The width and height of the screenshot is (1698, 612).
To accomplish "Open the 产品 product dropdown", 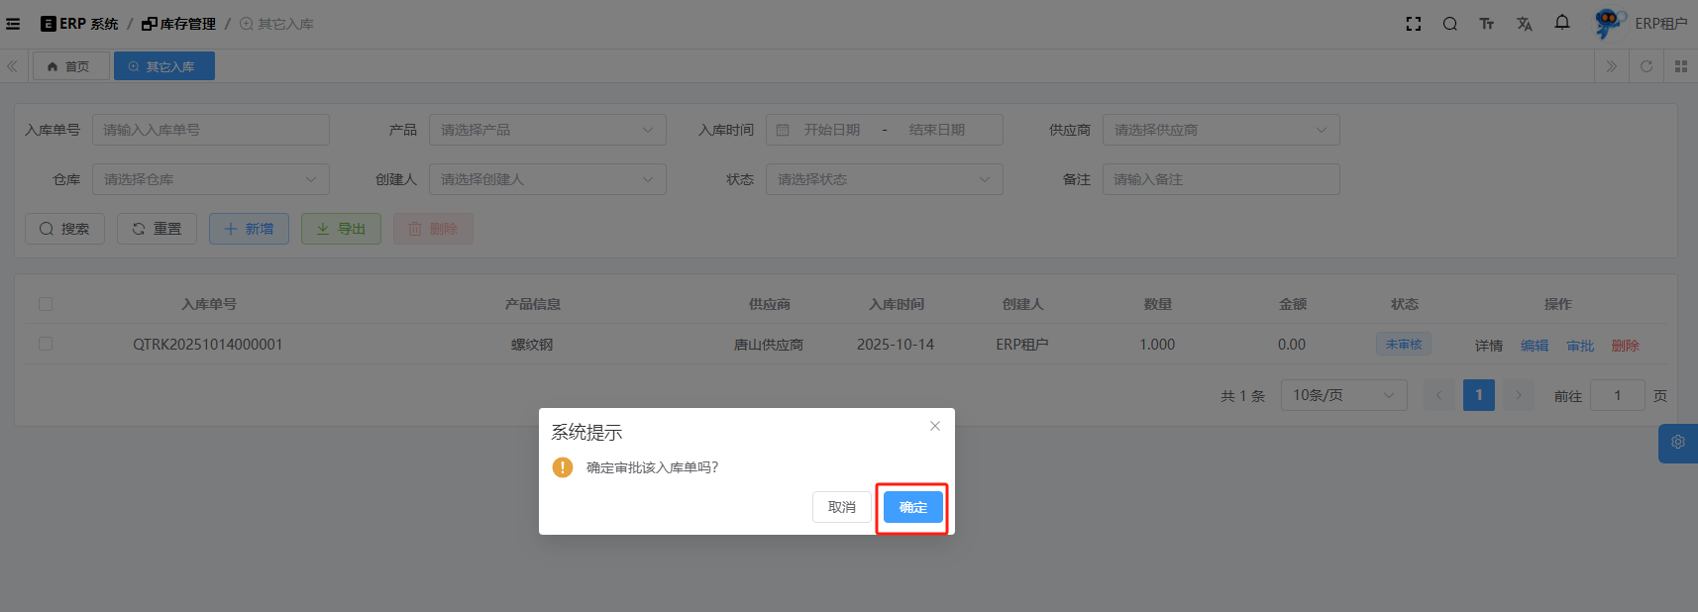I will tap(547, 130).
